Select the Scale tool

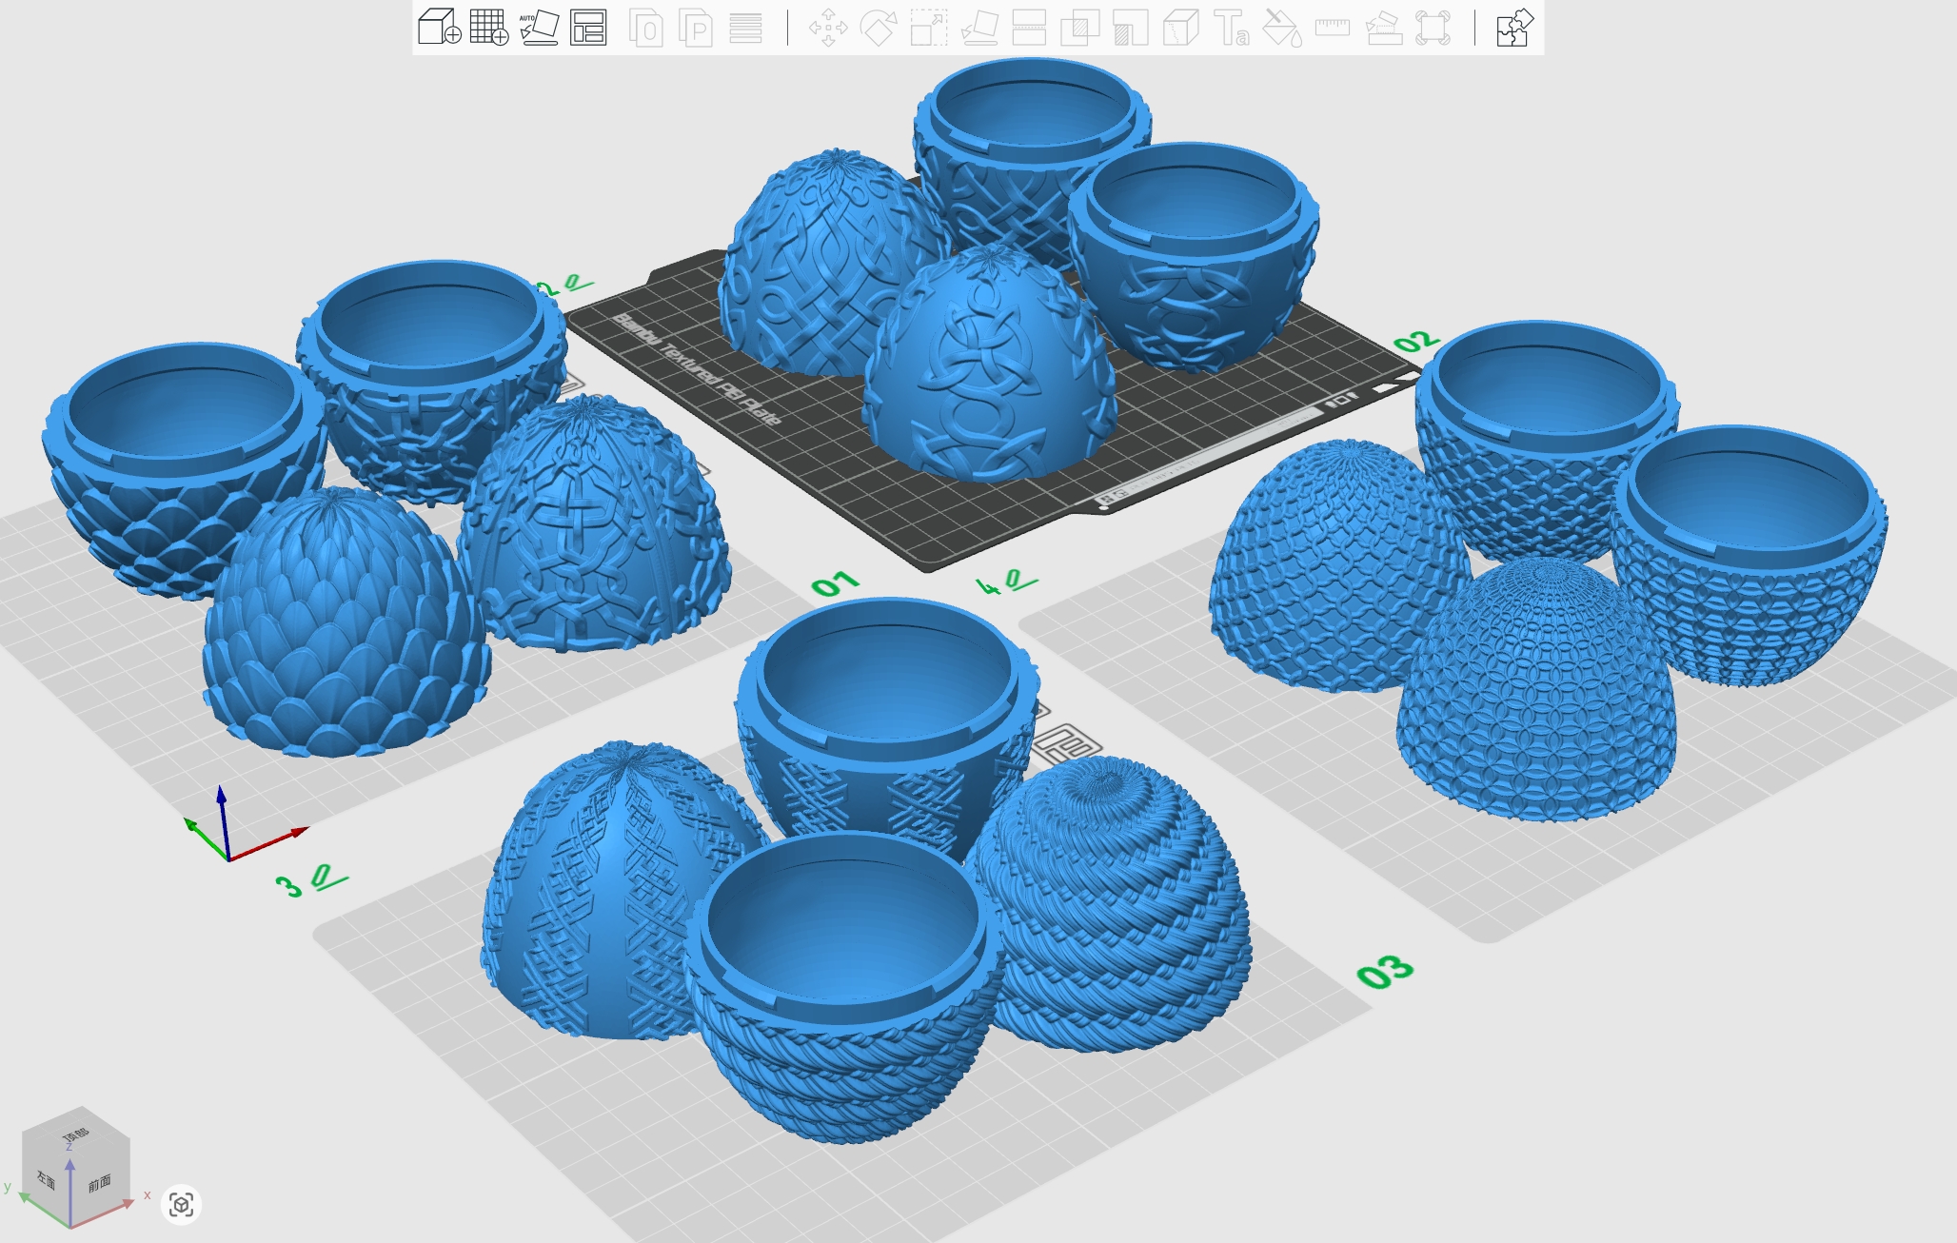point(929,27)
